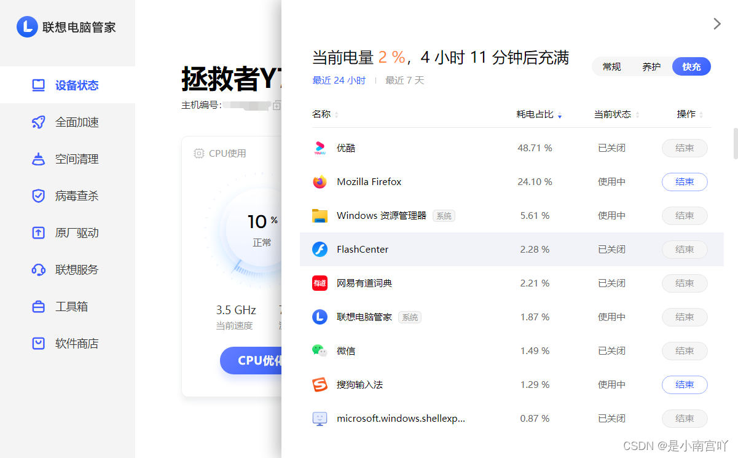
Task: Click 结束 for 联想电脑管家
Action: coord(685,317)
